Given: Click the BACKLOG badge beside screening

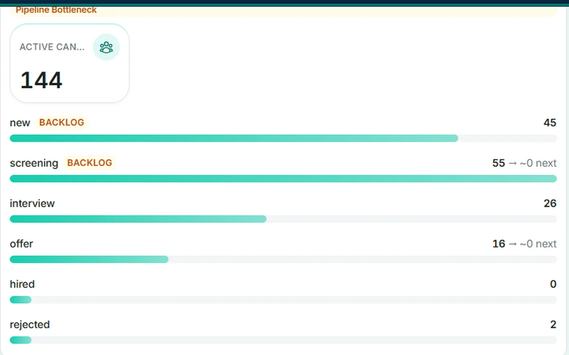Looking at the screenshot, I should coord(90,163).
